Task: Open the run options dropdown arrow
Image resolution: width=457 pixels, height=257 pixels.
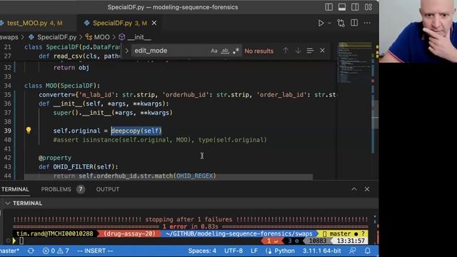Action: coord(330,23)
